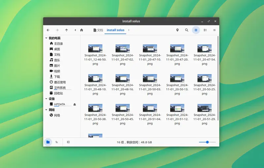The width and height of the screenshot is (264, 168).
Task: Collapse the 网络 network section
Action: (46, 110)
